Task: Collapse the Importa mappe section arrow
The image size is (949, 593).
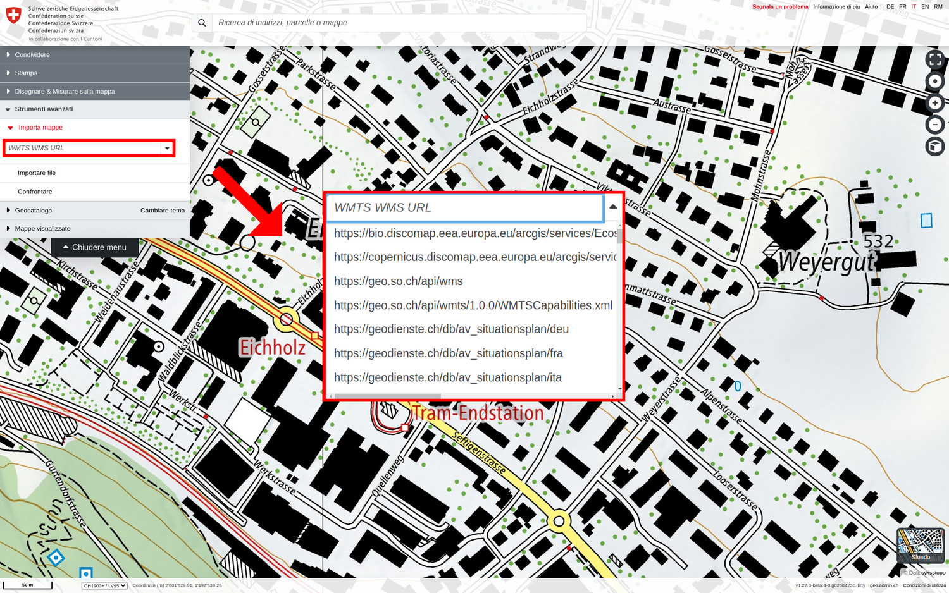Action: pyautogui.click(x=9, y=127)
